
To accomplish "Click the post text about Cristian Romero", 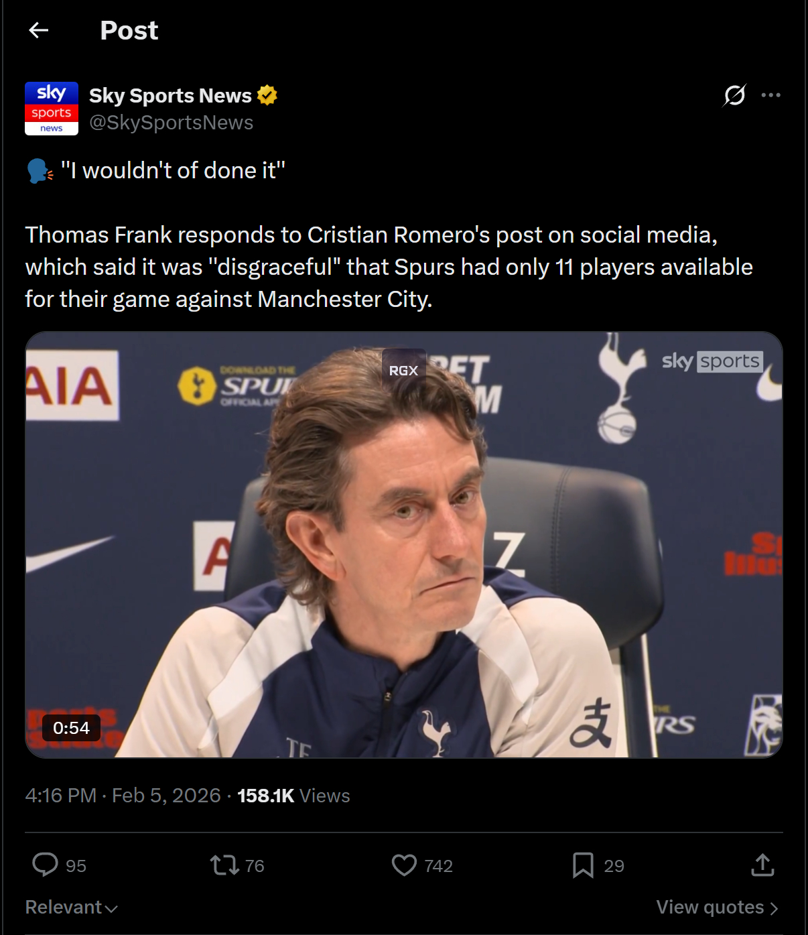I will pyautogui.click(x=389, y=267).
